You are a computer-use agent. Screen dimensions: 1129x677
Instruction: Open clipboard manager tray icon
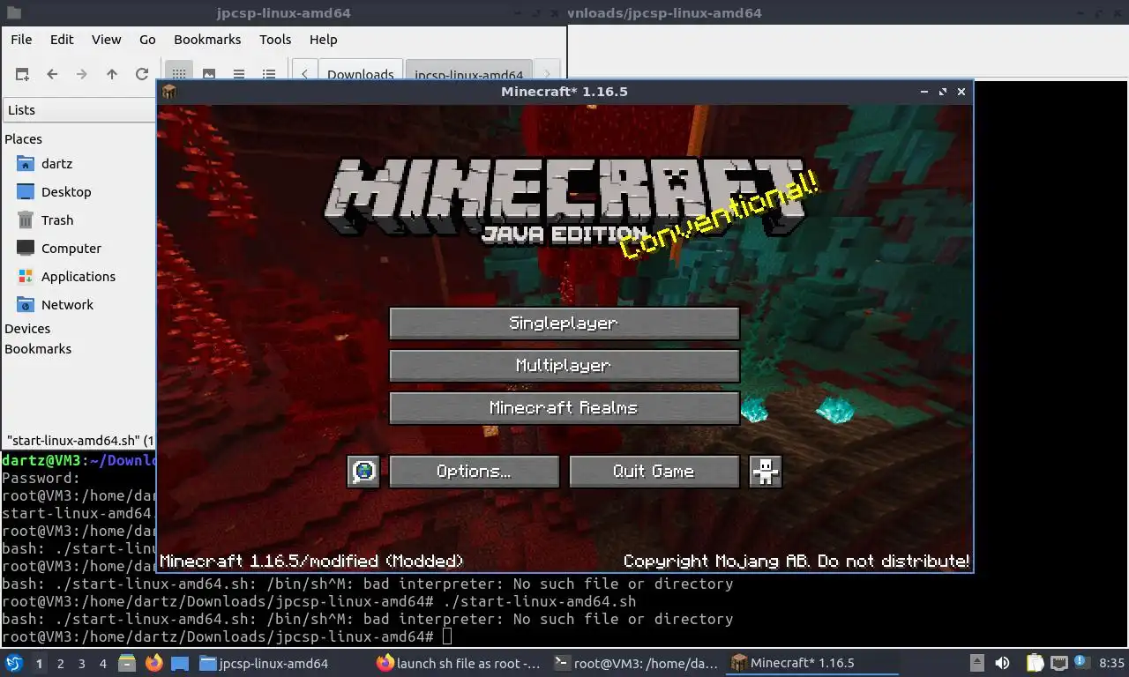click(1036, 663)
